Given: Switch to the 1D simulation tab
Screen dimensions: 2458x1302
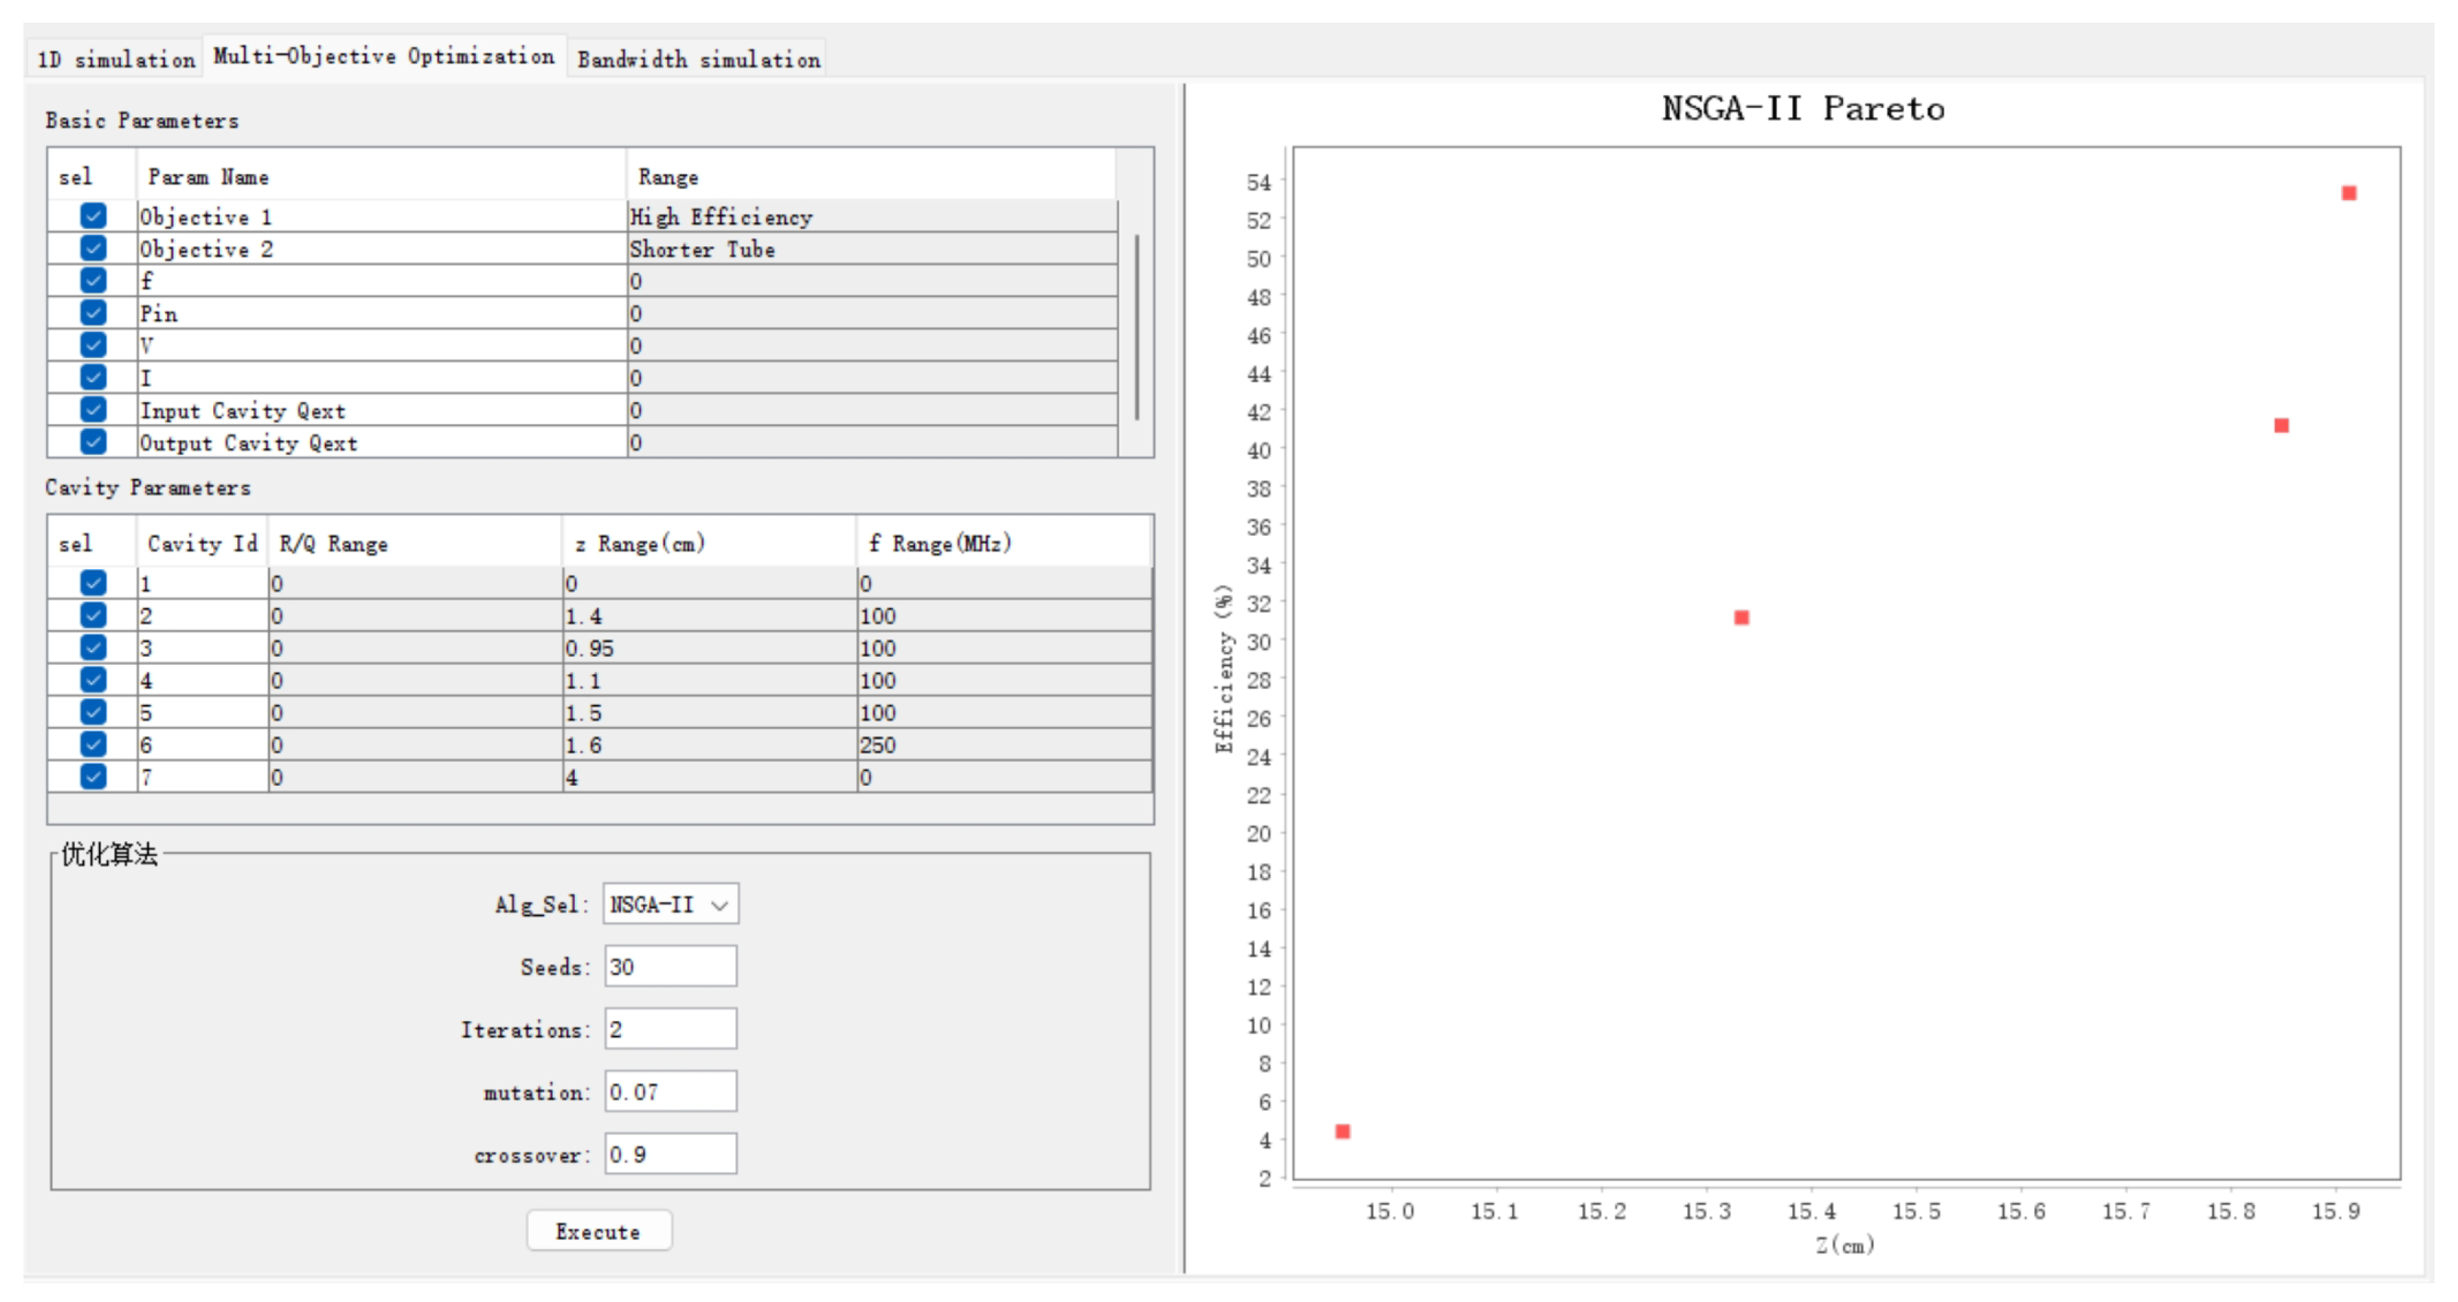Looking at the screenshot, I should pyautogui.click(x=116, y=59).
